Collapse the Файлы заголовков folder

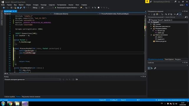151,35
